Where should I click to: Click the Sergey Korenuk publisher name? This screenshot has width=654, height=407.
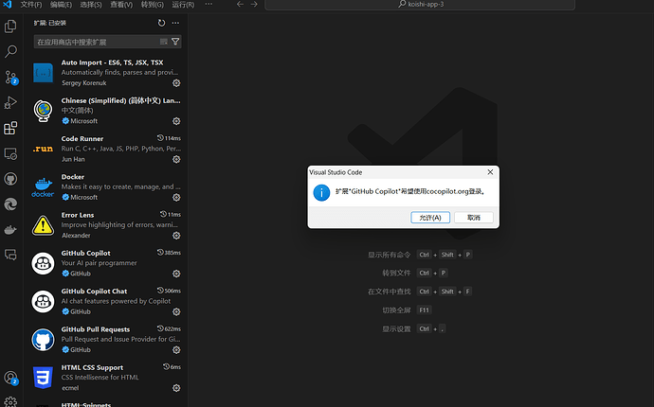click(83, 83)
